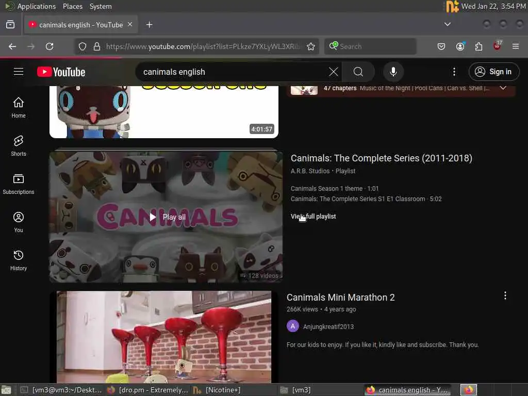Open Subscriptions in YouTube sidebar
Screen dimensions: 528x396
coord(19,184)
